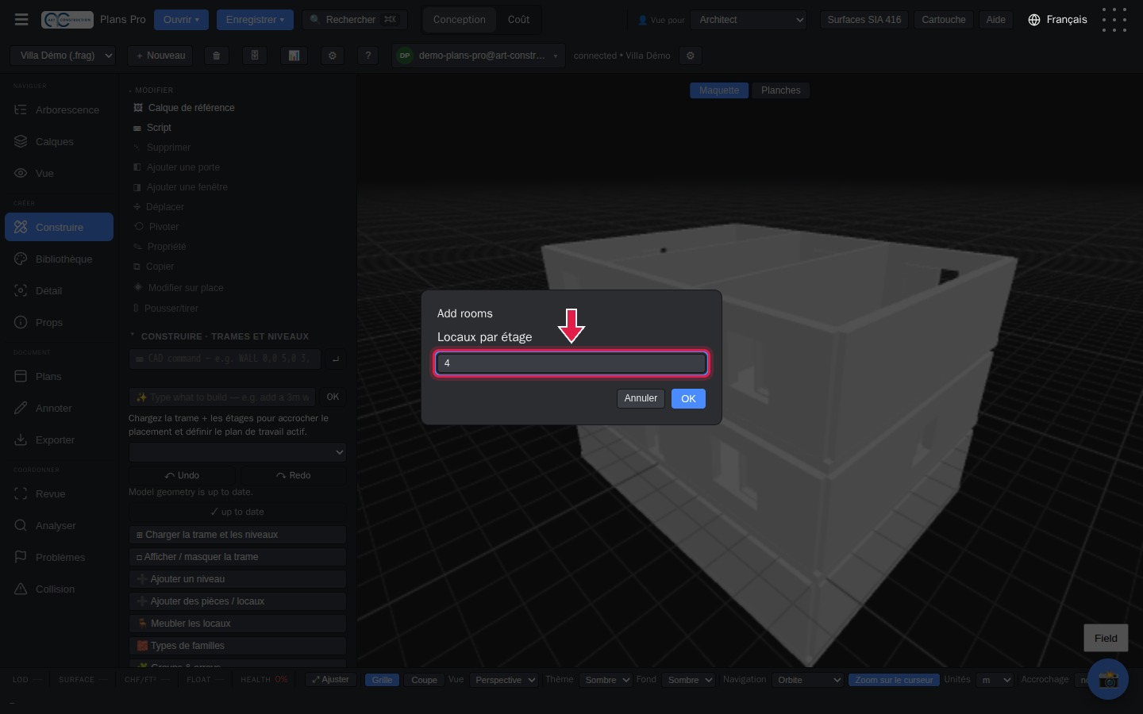Click the Field button in the viewport

click(x=1106, y=638)
